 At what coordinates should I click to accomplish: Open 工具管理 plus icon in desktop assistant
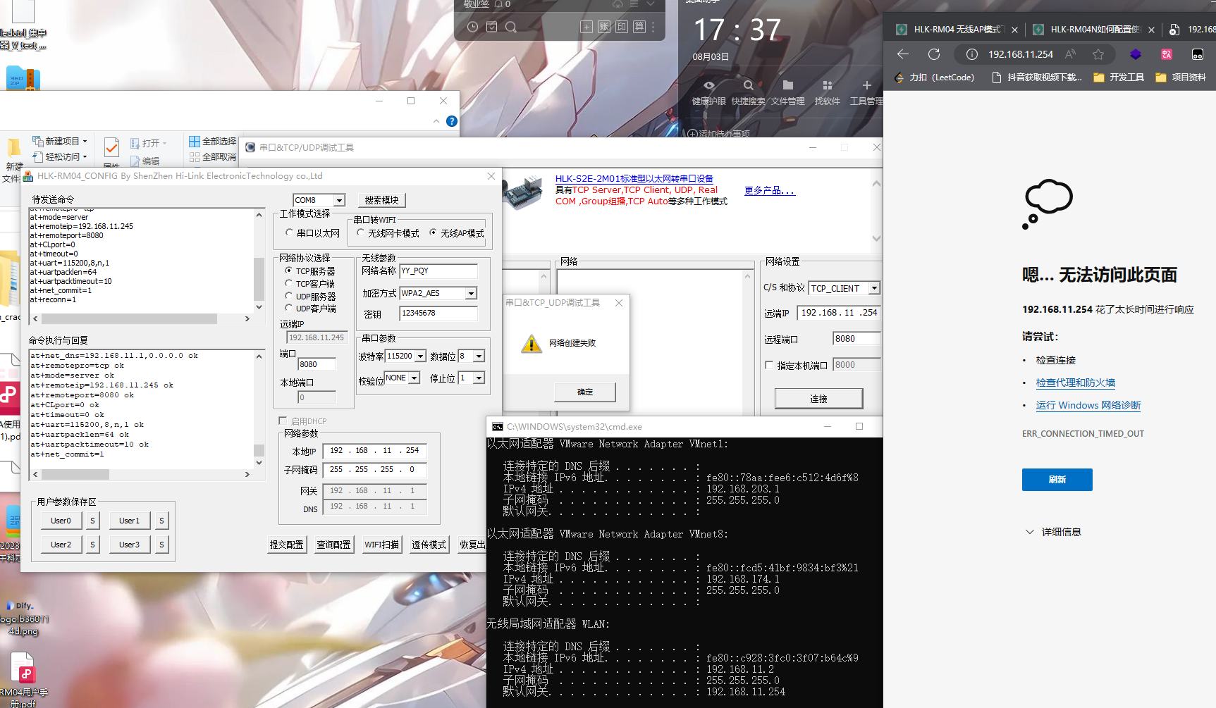click(866, 85)
